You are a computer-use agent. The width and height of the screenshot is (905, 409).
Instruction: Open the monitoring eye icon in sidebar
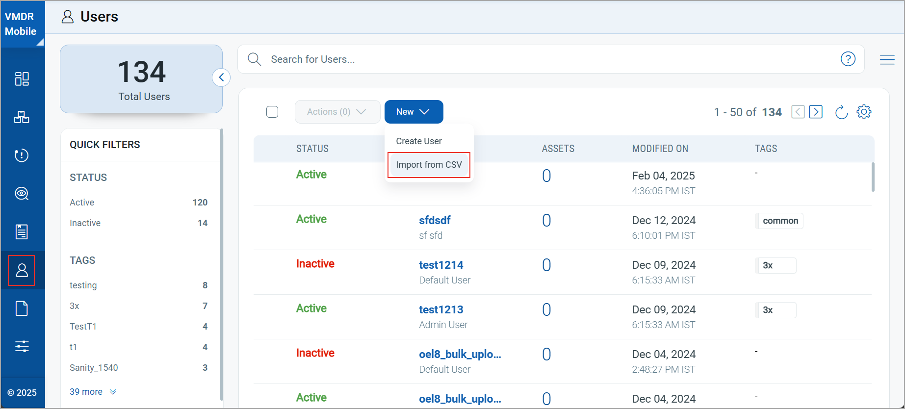click(x=22, y=193)
